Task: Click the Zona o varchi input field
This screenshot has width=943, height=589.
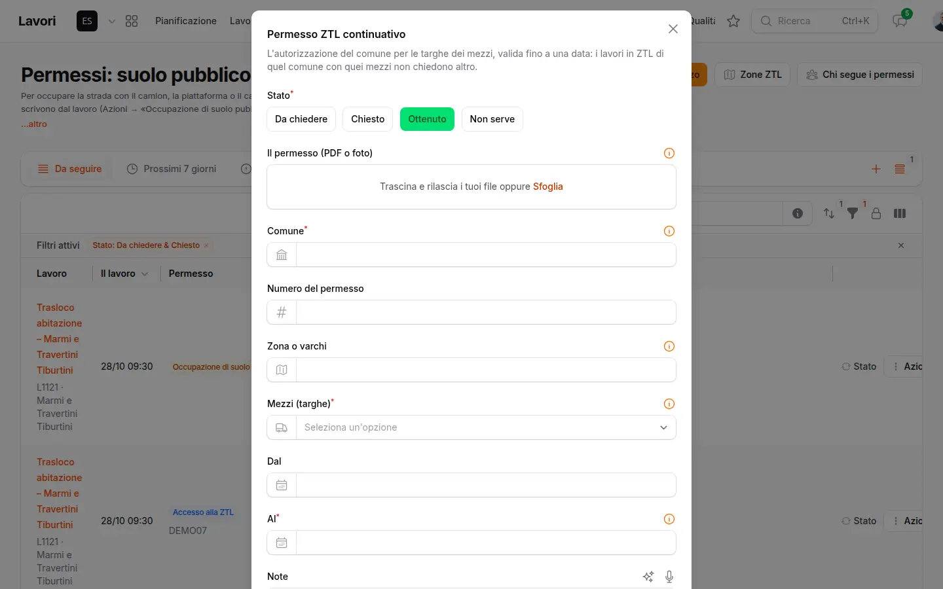Action: (x=486, y=370)
